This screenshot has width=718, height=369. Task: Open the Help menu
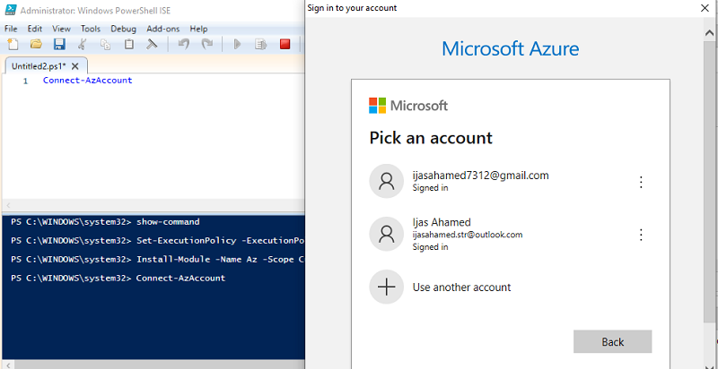pos(198,29)
